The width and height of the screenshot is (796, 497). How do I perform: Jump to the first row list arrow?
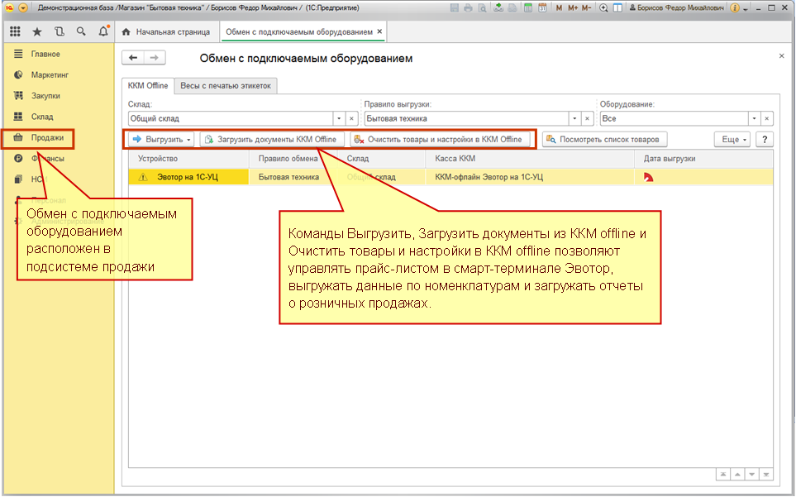pyautogui.click(x=722, y=474)
